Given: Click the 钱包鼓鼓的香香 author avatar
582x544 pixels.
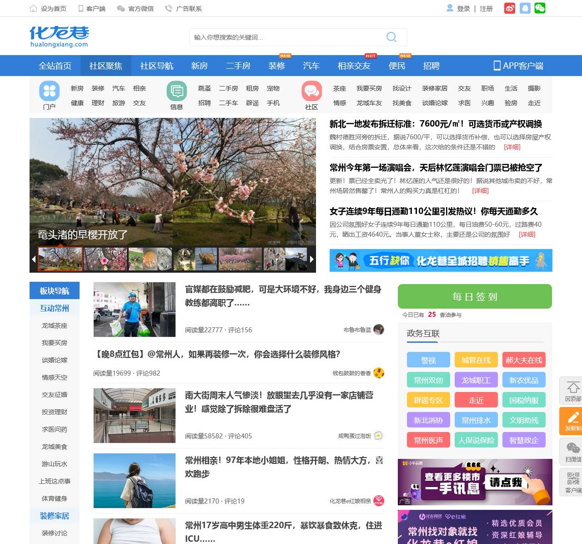Looking at the screenshot, I should pos(379,373).
